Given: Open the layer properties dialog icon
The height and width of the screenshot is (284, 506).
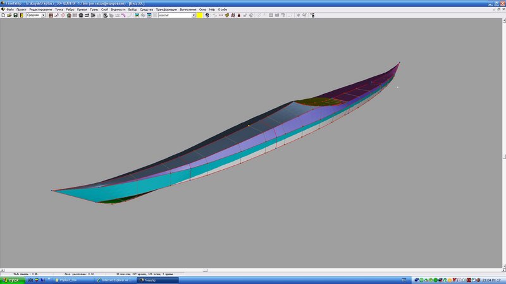Looking at the screenshot, I should pos(149,15).
